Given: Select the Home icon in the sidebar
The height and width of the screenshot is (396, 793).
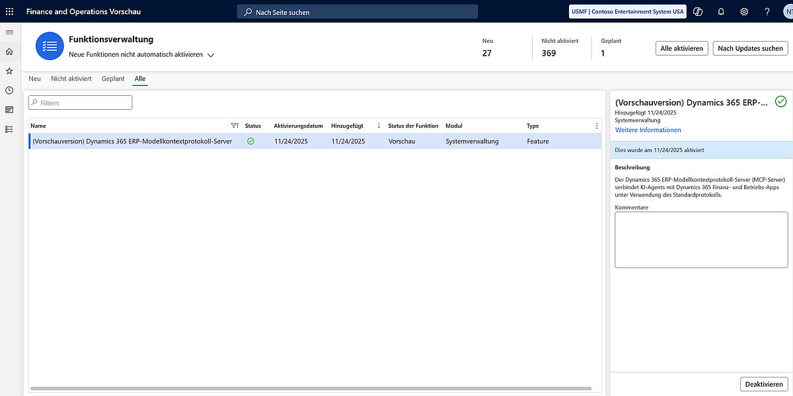Looking at the screenshot, I should tap(9, 51).
